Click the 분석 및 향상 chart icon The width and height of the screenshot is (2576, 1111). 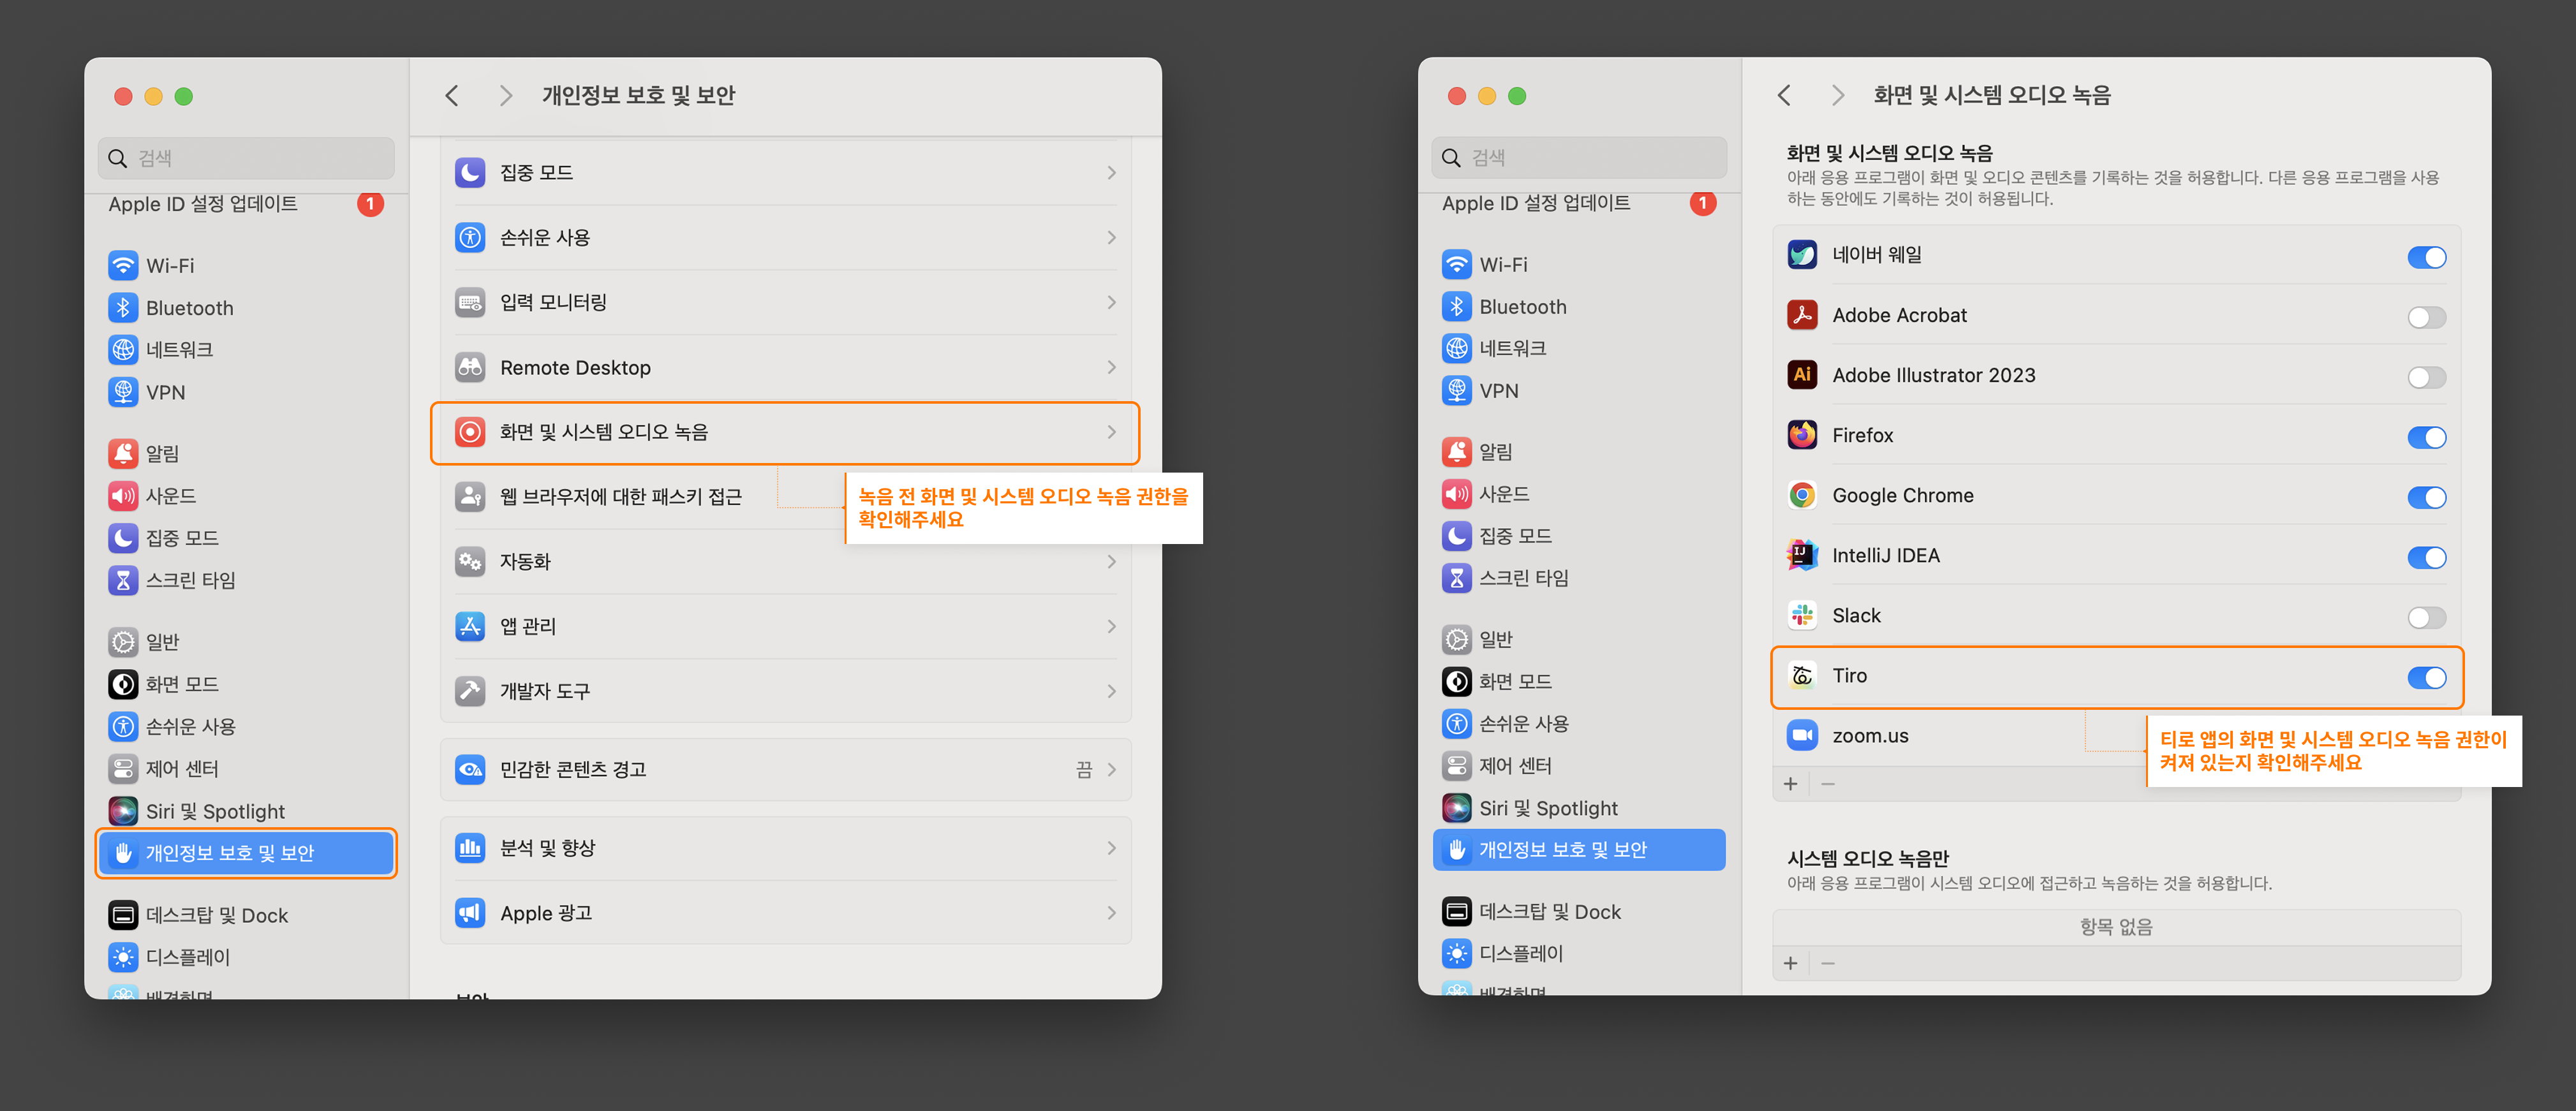(x=470, y=848)
